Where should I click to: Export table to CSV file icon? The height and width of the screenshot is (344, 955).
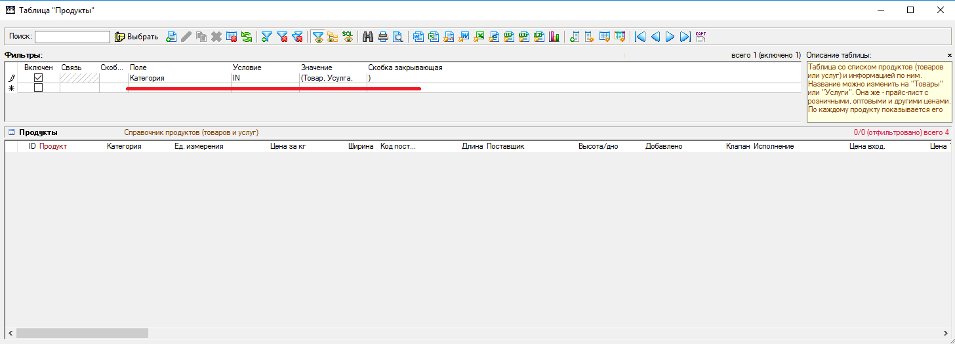click(509, 37)
